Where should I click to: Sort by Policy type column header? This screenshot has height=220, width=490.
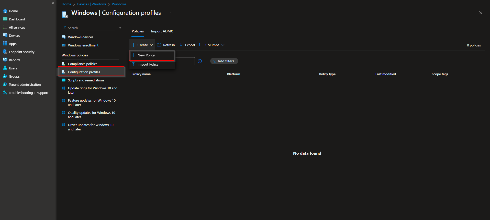327,74
